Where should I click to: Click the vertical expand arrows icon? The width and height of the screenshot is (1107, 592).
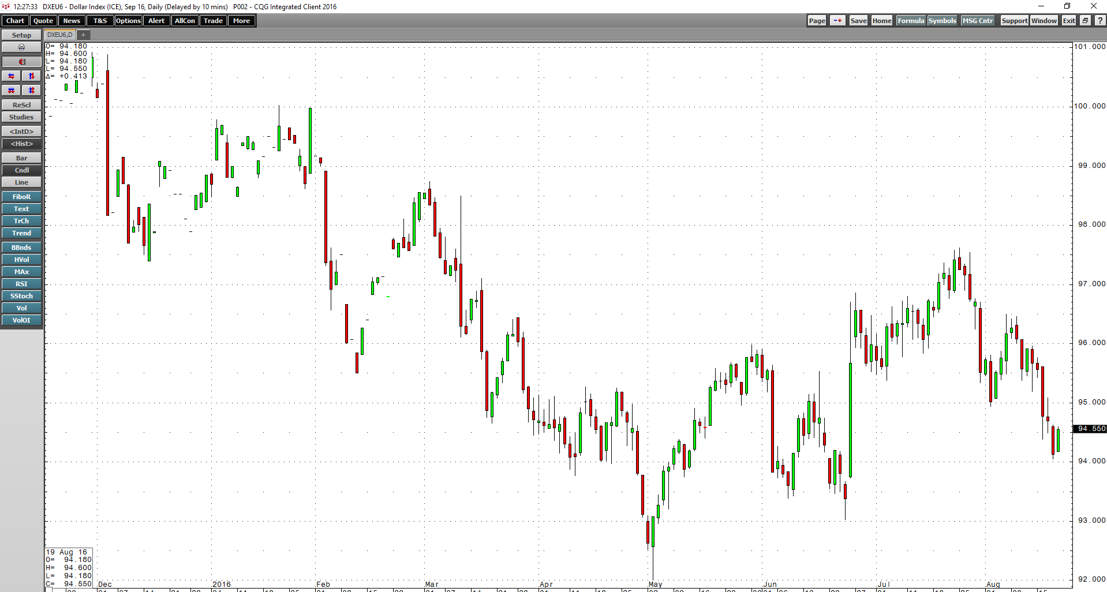coord(32,76)
